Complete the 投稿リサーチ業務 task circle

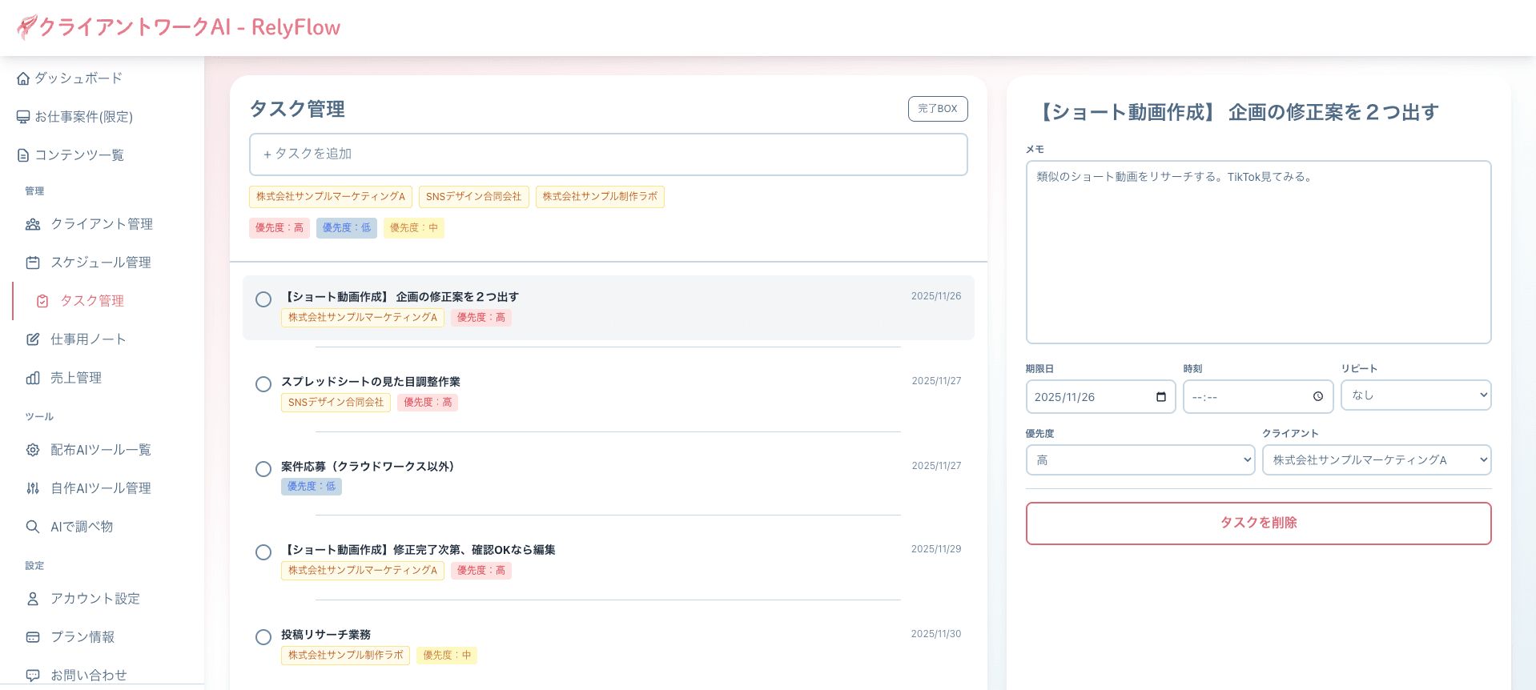pyautogui.click(x=263, y=637)
